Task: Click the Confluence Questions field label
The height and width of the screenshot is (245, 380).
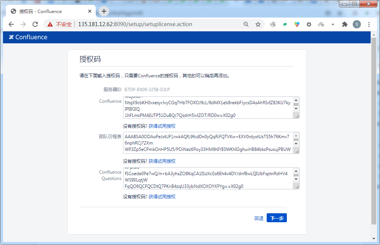Action: point(111,175)
